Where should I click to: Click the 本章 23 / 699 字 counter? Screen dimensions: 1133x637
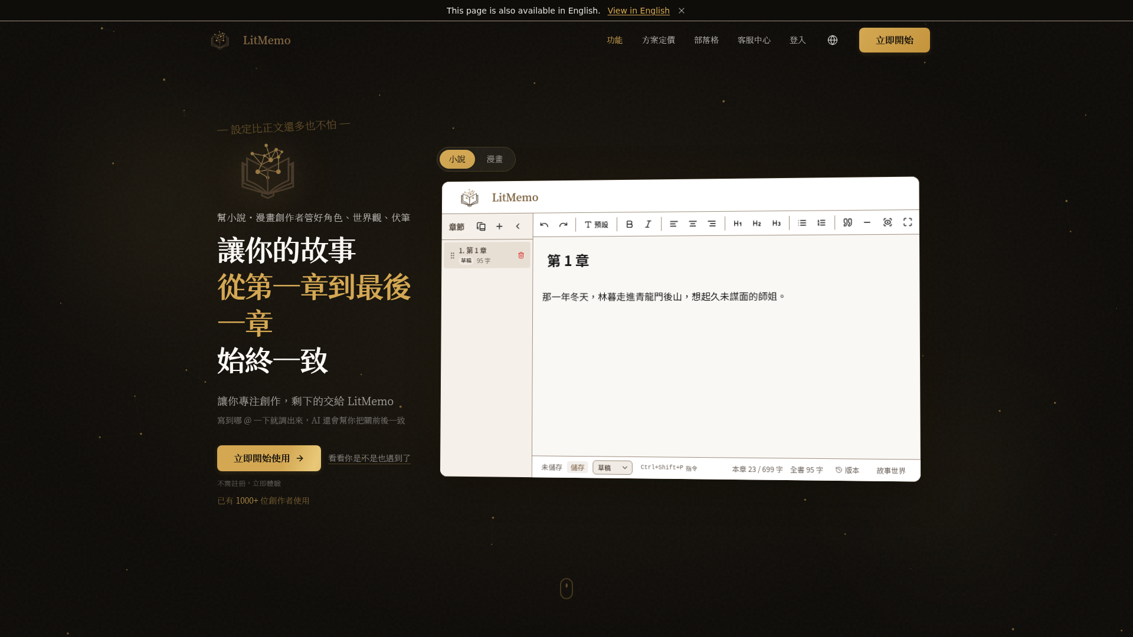pos(757,469)
